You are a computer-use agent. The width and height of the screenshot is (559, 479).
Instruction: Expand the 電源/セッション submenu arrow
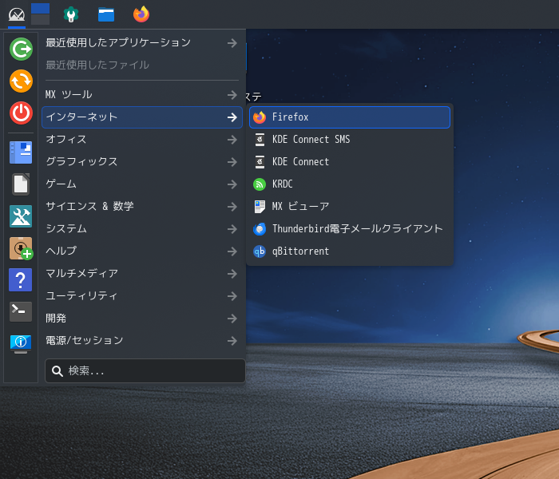click(232, 341)
